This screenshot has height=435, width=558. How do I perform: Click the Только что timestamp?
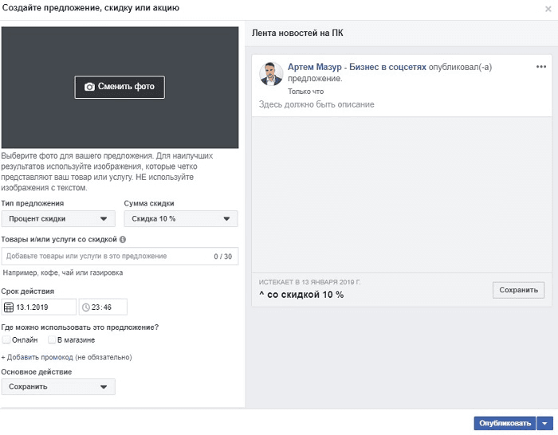[x=305, y=92]
